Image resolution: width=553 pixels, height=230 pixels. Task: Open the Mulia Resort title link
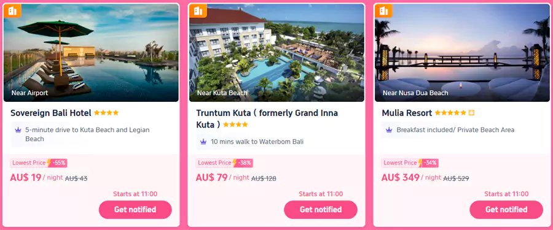407,113
